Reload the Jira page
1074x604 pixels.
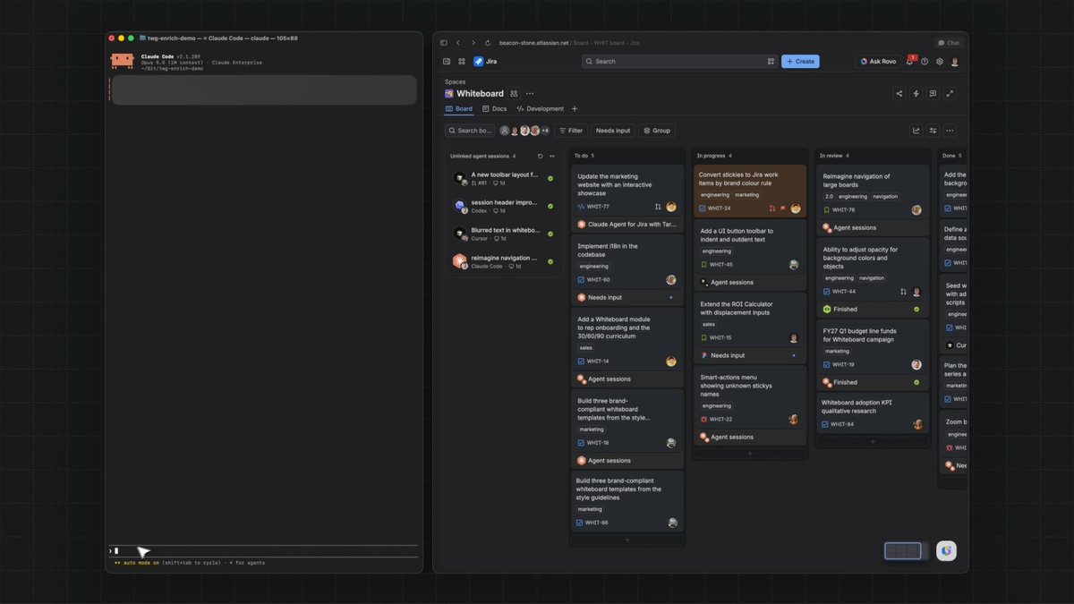tap(488, 43)
